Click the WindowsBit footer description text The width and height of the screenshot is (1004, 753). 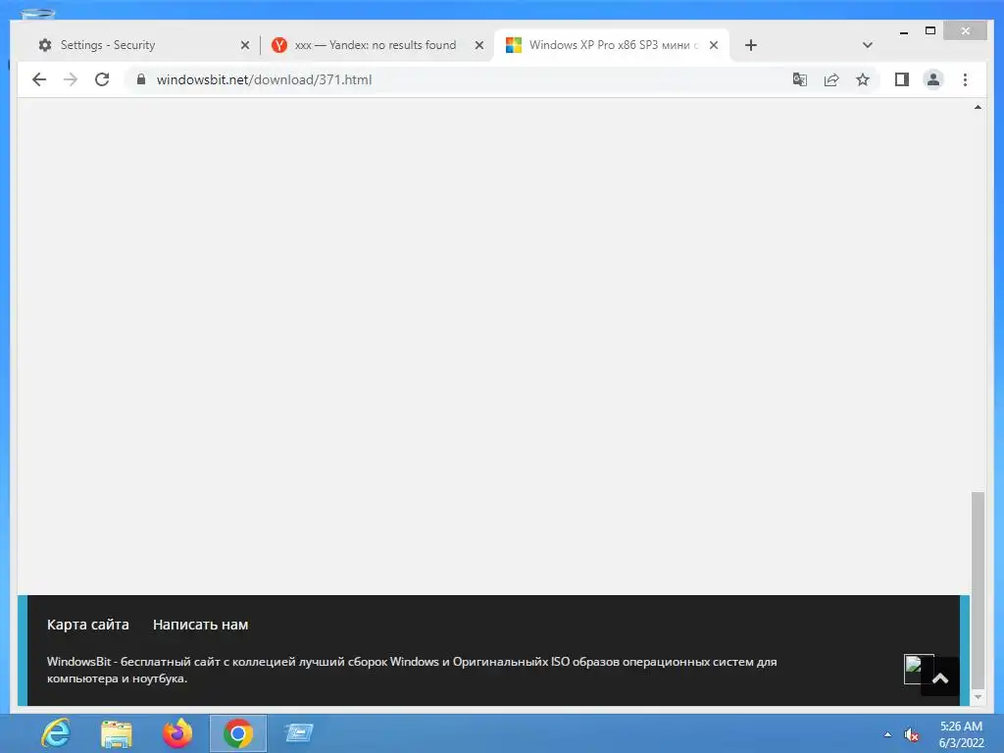tap(411, 670)
